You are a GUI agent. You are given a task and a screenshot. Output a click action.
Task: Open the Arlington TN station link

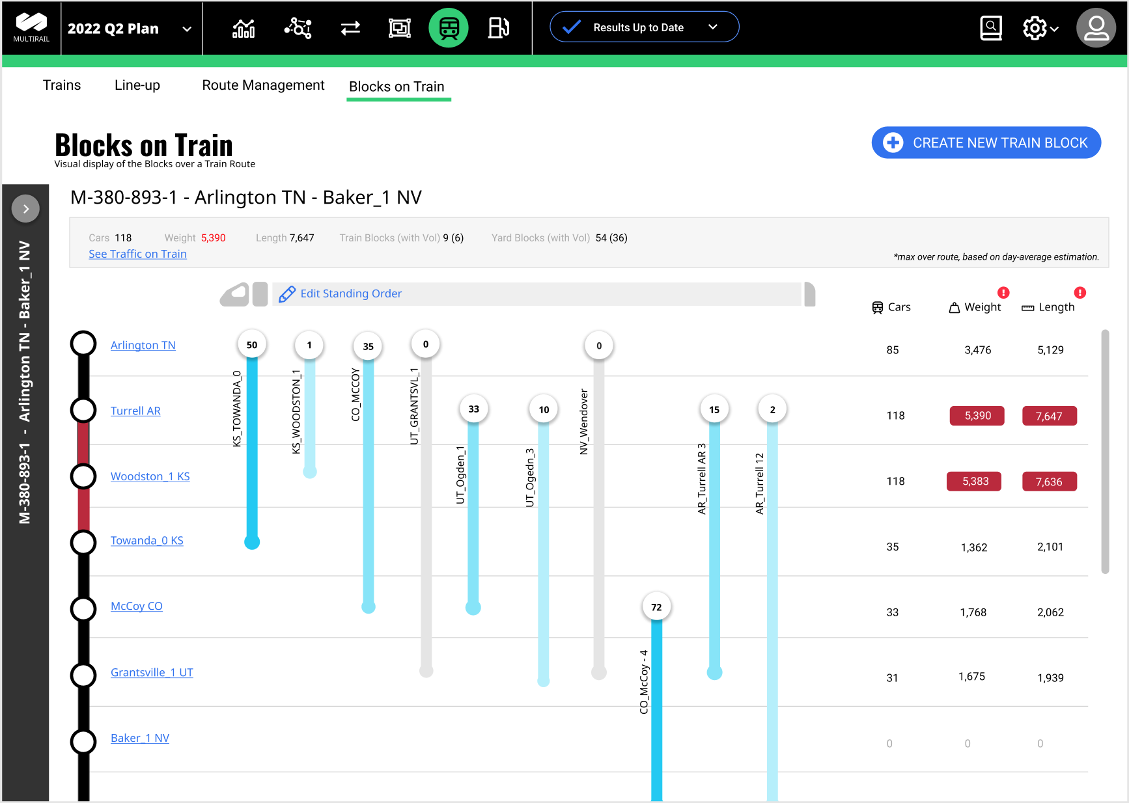[x=143, y=345]
